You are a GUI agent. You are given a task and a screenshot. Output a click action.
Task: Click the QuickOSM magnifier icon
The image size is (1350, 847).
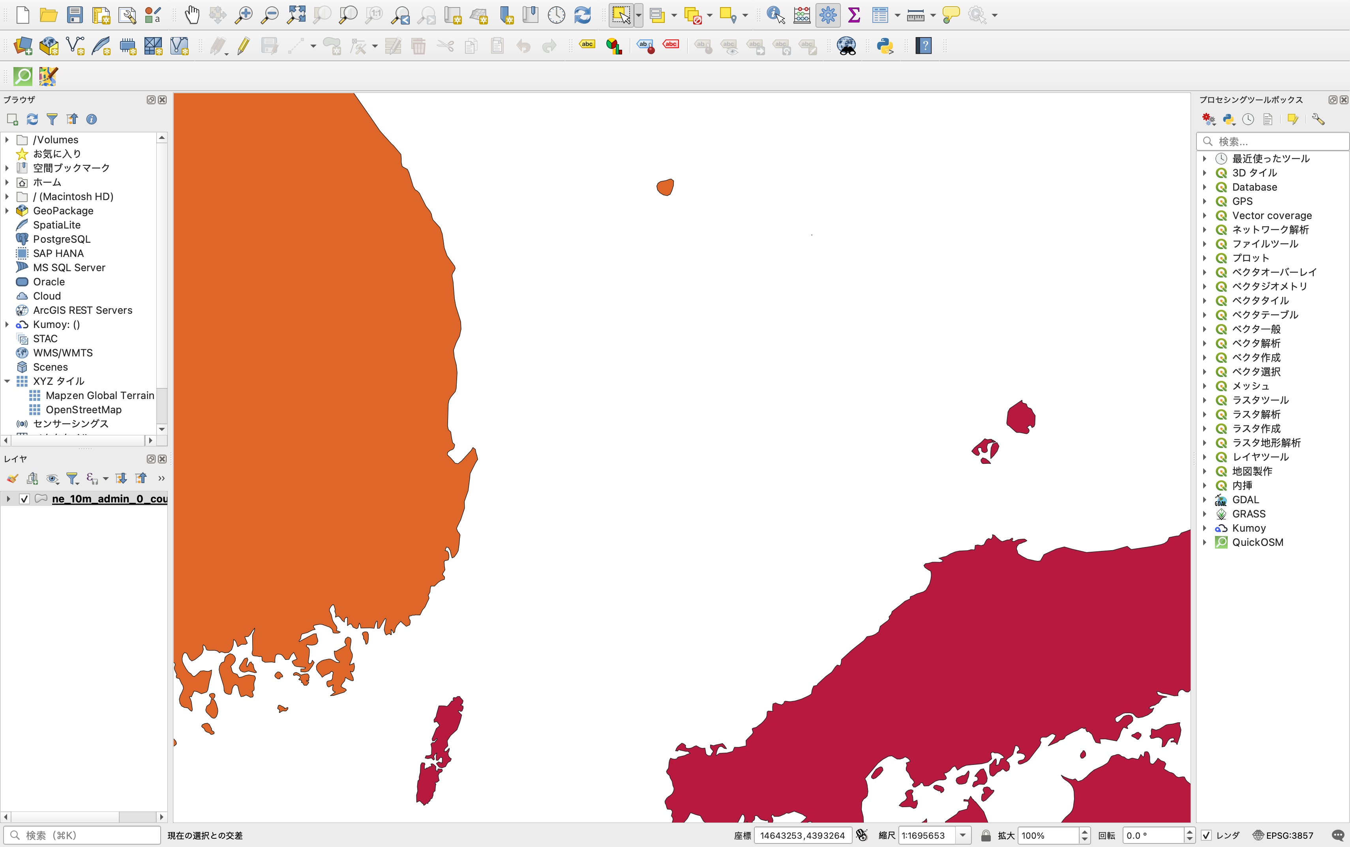click(22, 76)
